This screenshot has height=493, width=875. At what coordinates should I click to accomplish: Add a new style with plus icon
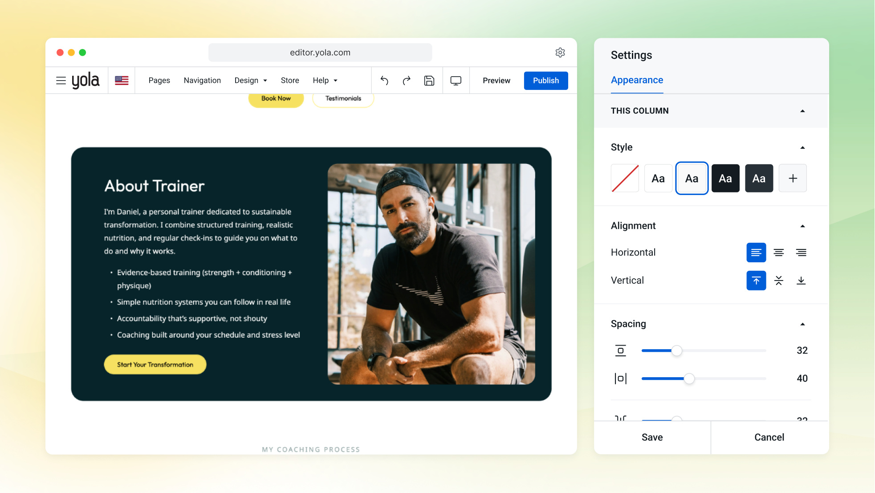point(793,179)
